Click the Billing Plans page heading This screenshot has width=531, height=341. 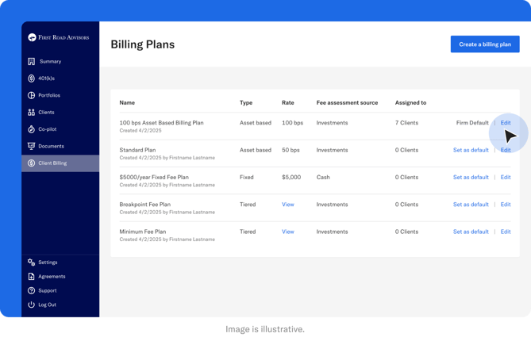[143, 44]
